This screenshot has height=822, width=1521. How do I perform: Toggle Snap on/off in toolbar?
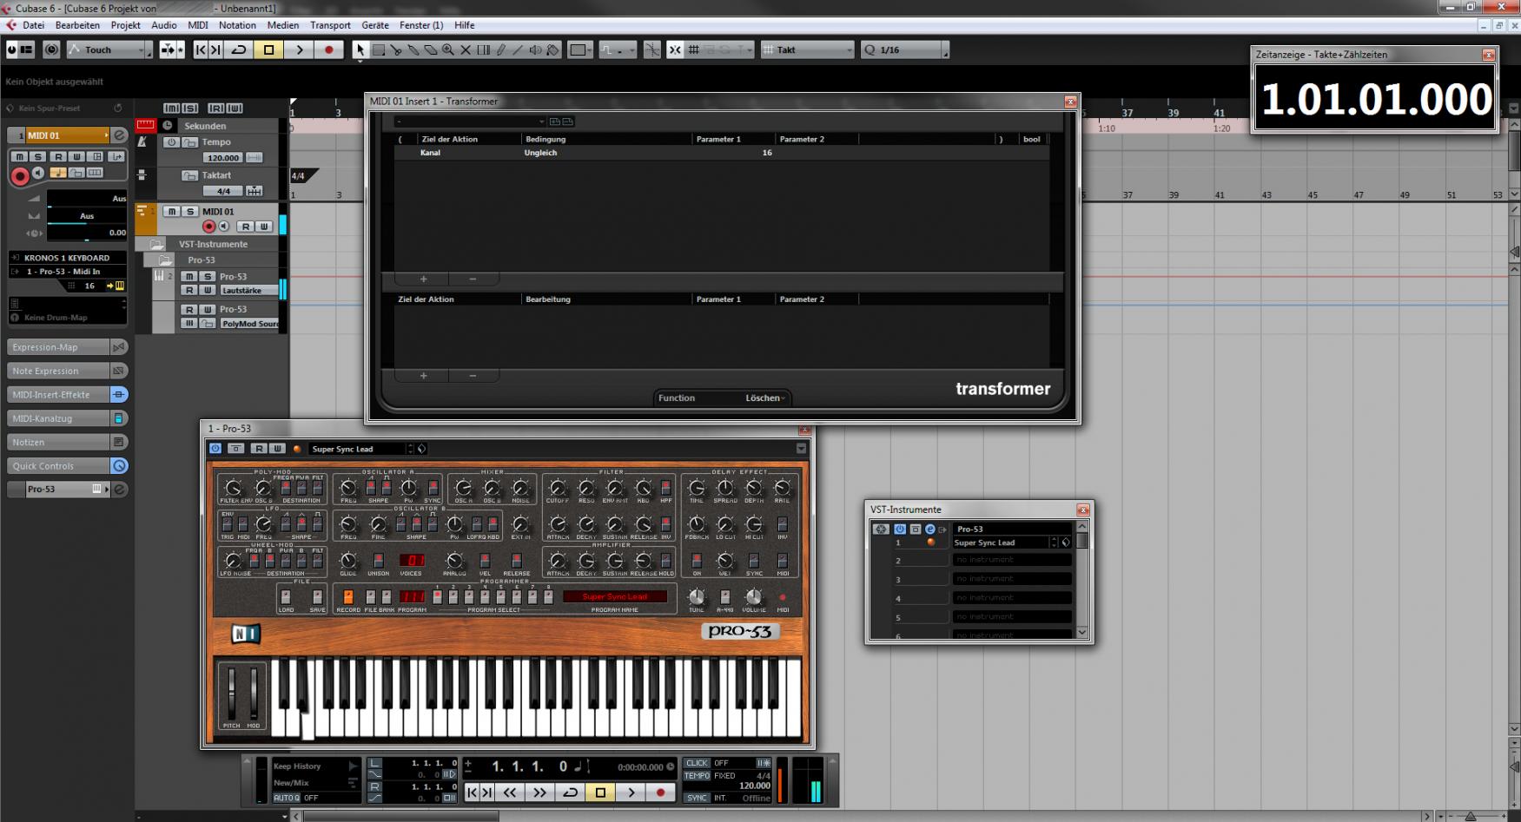click(x=675, y=50)
